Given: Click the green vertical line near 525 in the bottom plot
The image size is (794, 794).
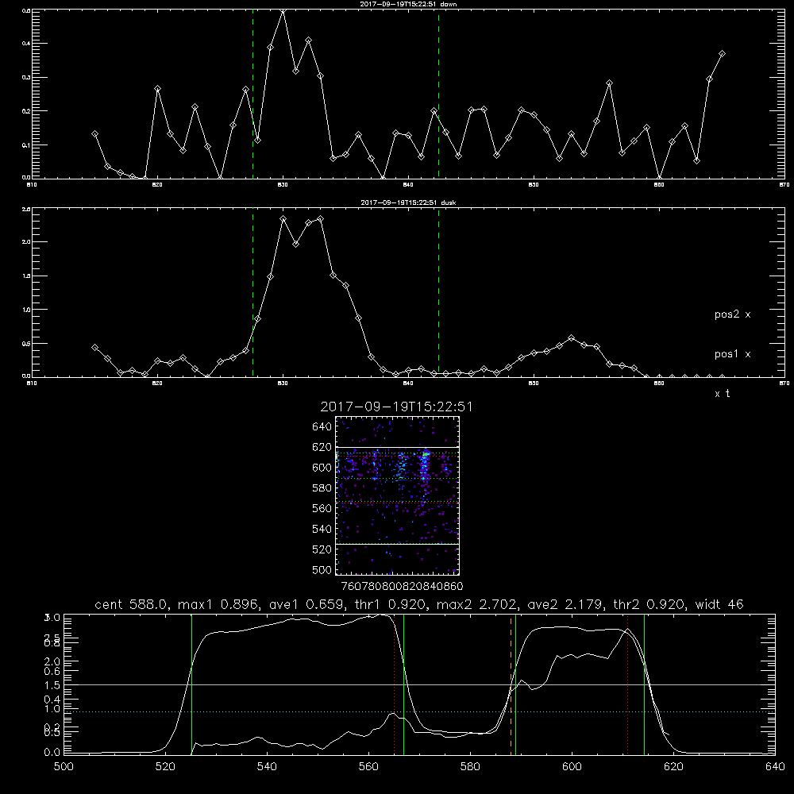Looking at the screenshot, I should 192,684.
